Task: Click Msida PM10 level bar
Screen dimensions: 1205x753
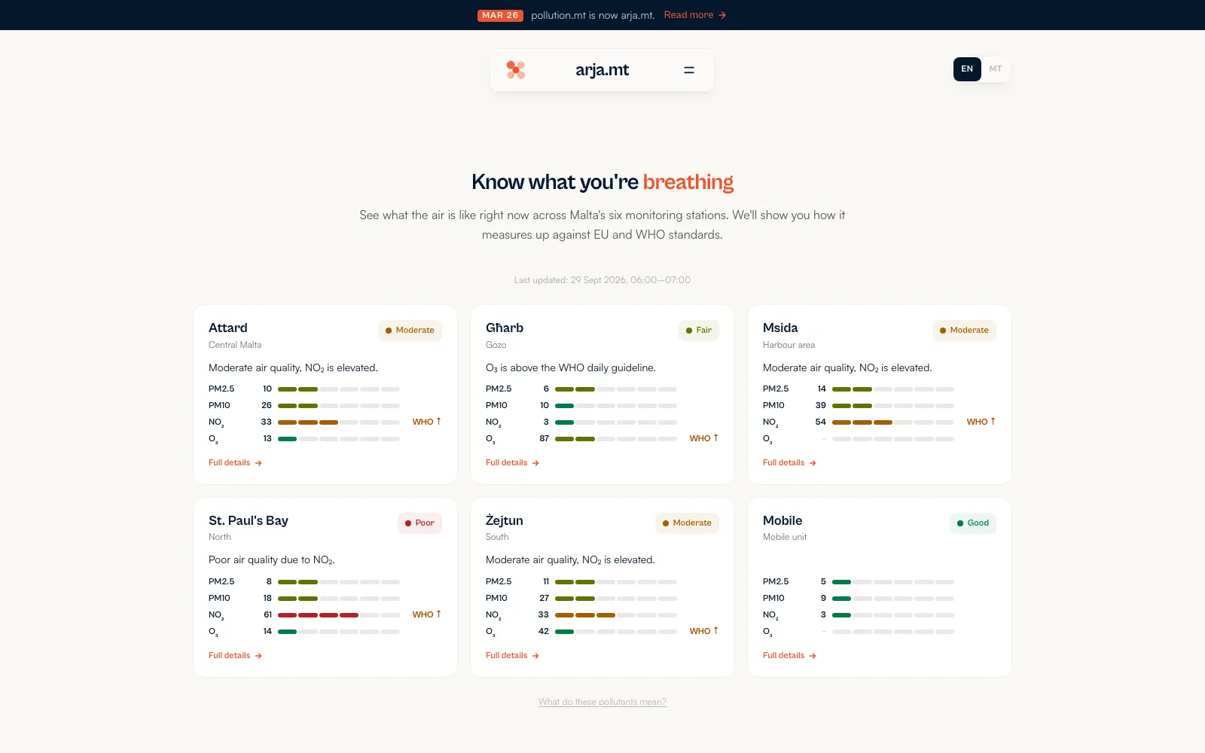Action: [x=893, y=406]
